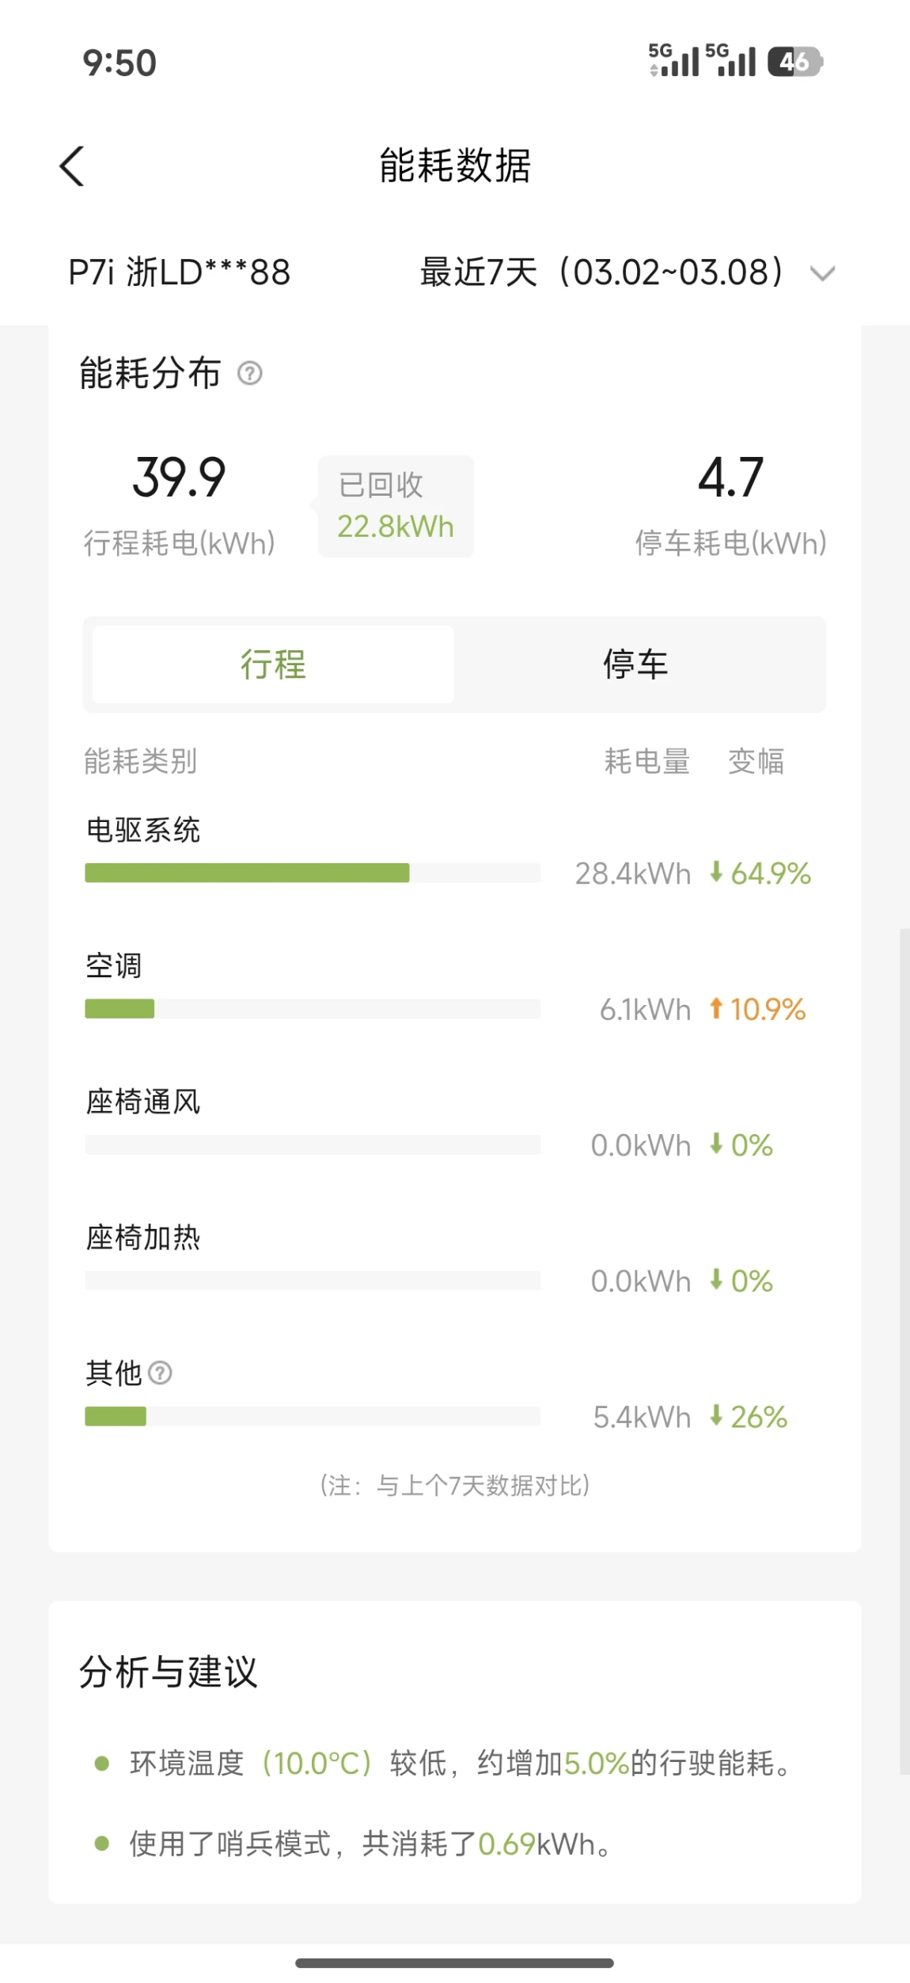
Task: Switch to the 停车 tab
Action: point(635,664)
